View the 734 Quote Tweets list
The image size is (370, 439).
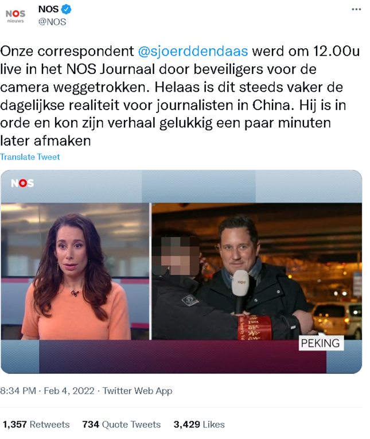coord(122,425)
